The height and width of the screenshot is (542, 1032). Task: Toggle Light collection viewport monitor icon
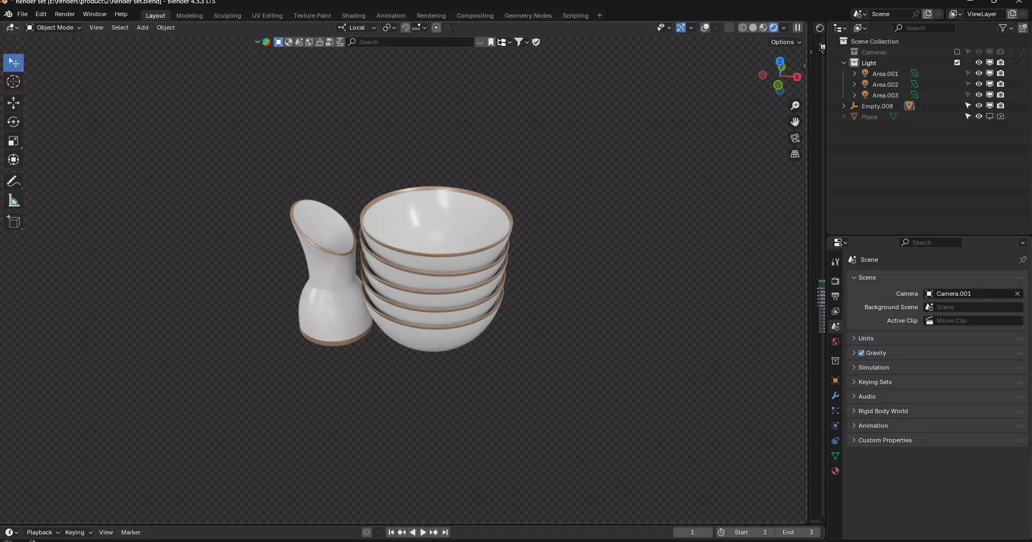tap(989, 63)
